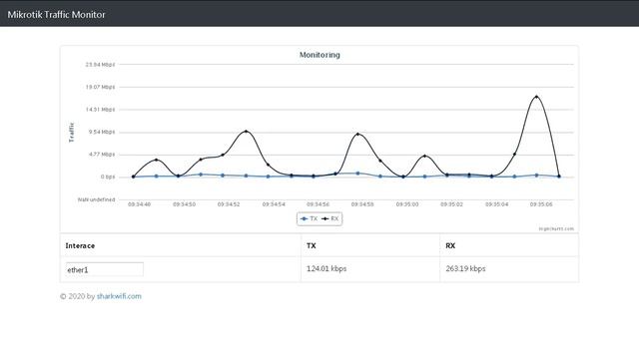Image resolution: width=639 pixels, height=359 pixels.
Task: Click the 09:34:56 time axis label
Action: coord(318,204)
